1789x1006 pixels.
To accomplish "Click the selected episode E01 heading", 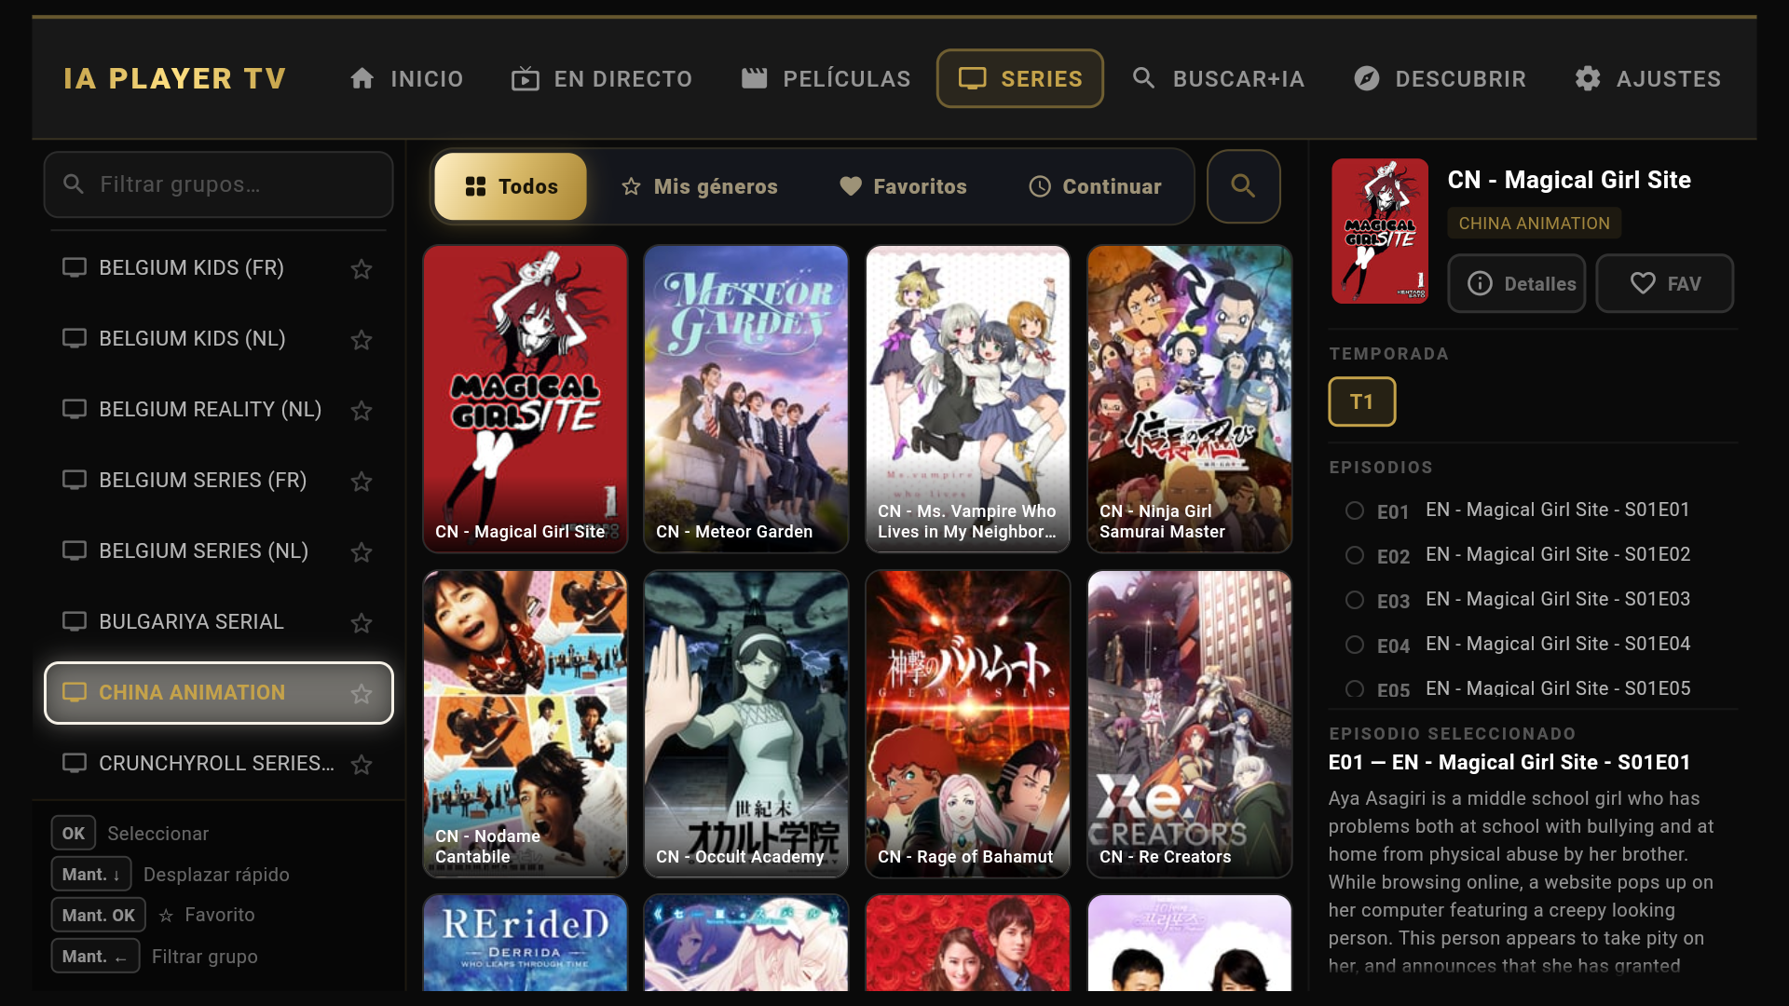I will click(1509, 762).
